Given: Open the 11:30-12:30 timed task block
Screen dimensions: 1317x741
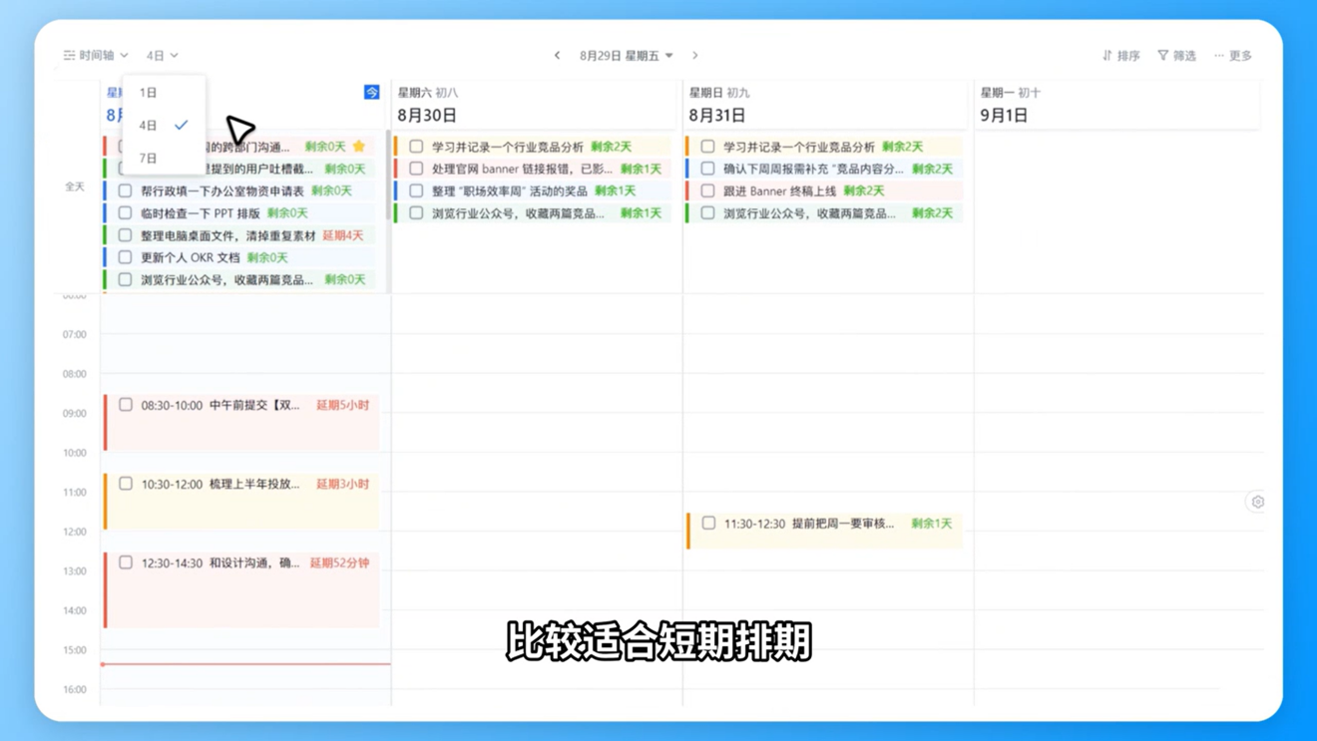Looking at the screenshot, I should tap(824, 531).
